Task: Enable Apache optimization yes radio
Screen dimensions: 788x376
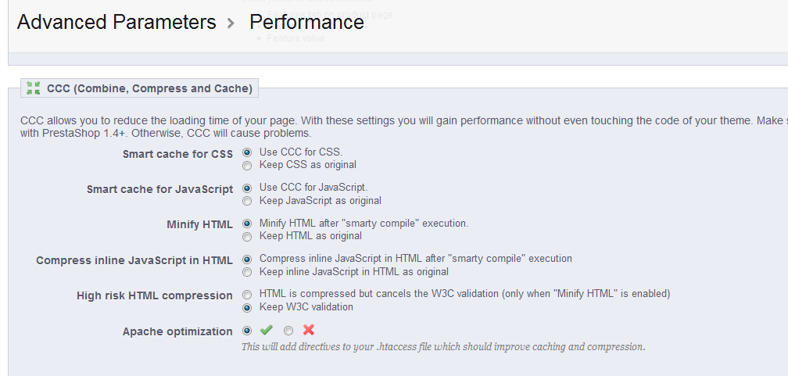Action: (247, 331)
